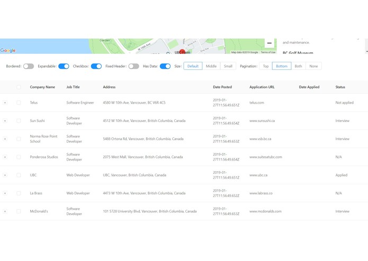
Task: Click the www.ubc.ca URL cell
Action: click(x=258, y=175)
